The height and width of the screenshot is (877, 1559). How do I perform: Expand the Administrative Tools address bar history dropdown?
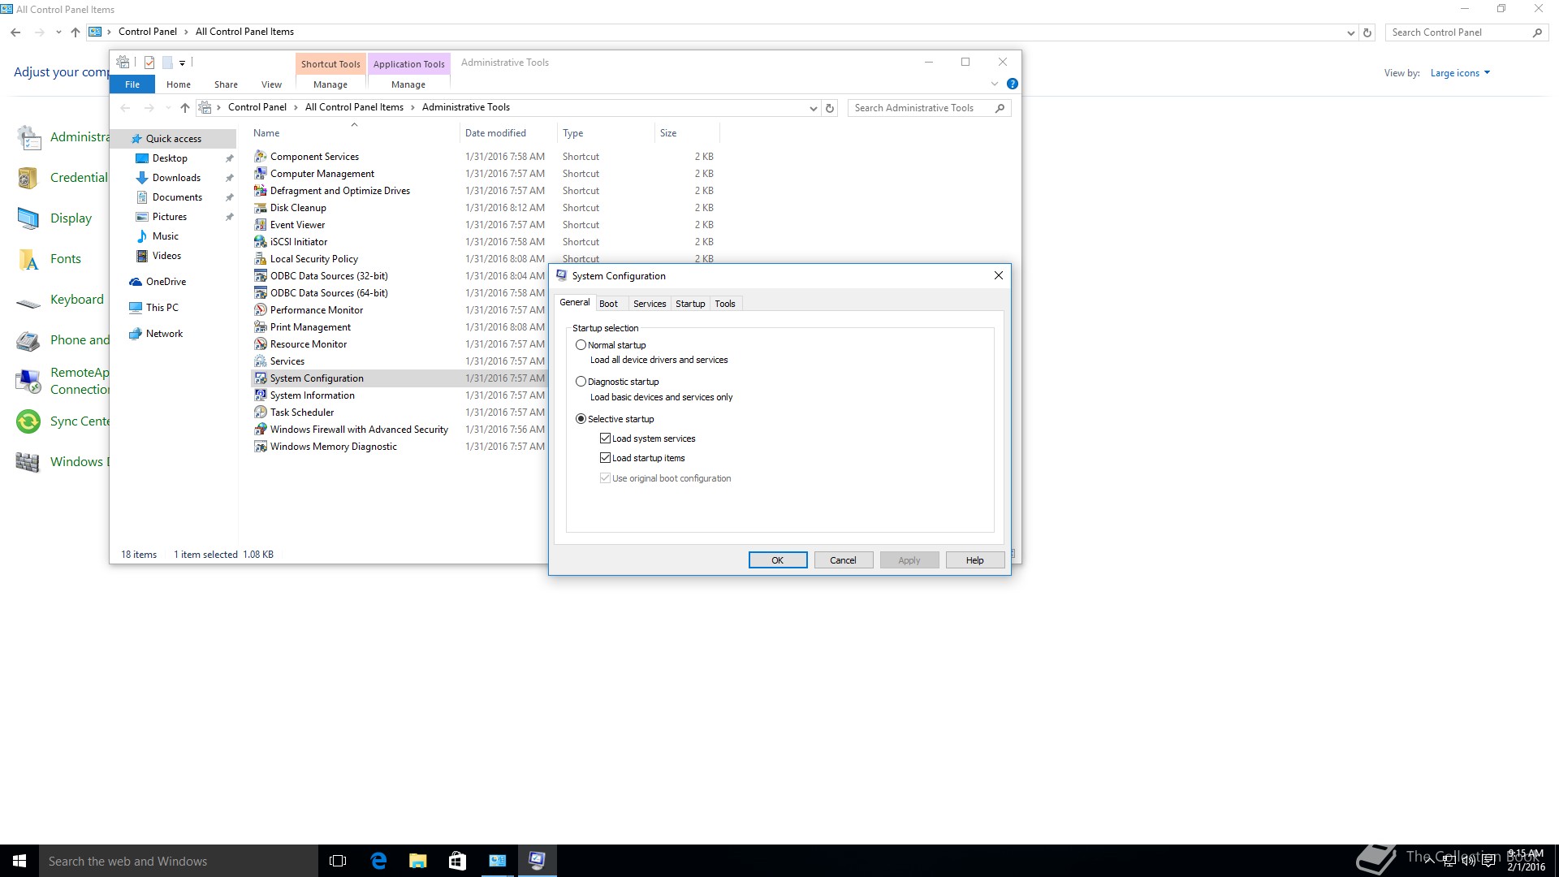coord(813,108)
